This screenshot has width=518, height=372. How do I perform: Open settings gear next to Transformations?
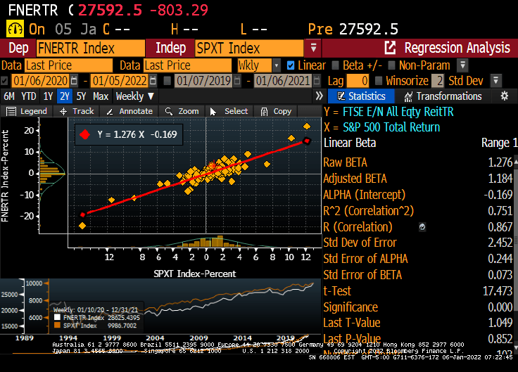pyautogui.click(x=504, y=96)
